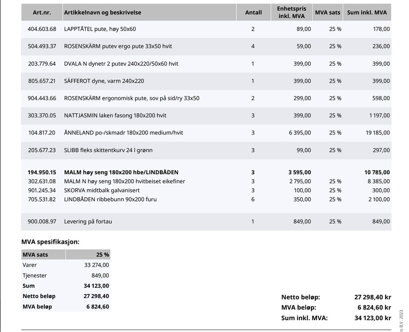Select total Netto beløp 27 298,40 kr
Viewport: 409px width, 332px height.
click(372, 297)
